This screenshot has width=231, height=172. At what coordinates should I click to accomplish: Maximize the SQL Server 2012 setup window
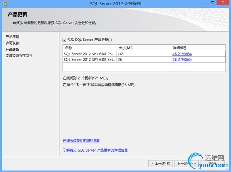tap(213, 3)
